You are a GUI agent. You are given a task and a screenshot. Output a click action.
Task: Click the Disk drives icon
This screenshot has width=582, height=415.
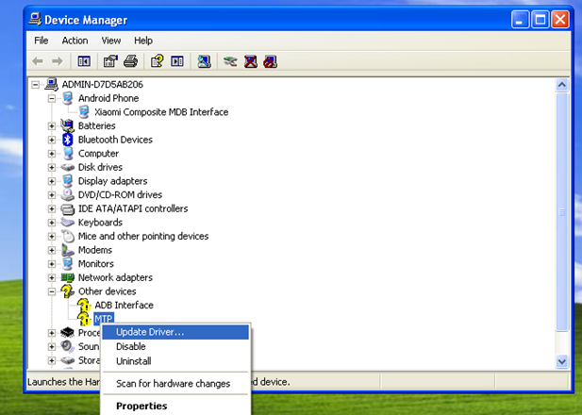tap(68, 167)
